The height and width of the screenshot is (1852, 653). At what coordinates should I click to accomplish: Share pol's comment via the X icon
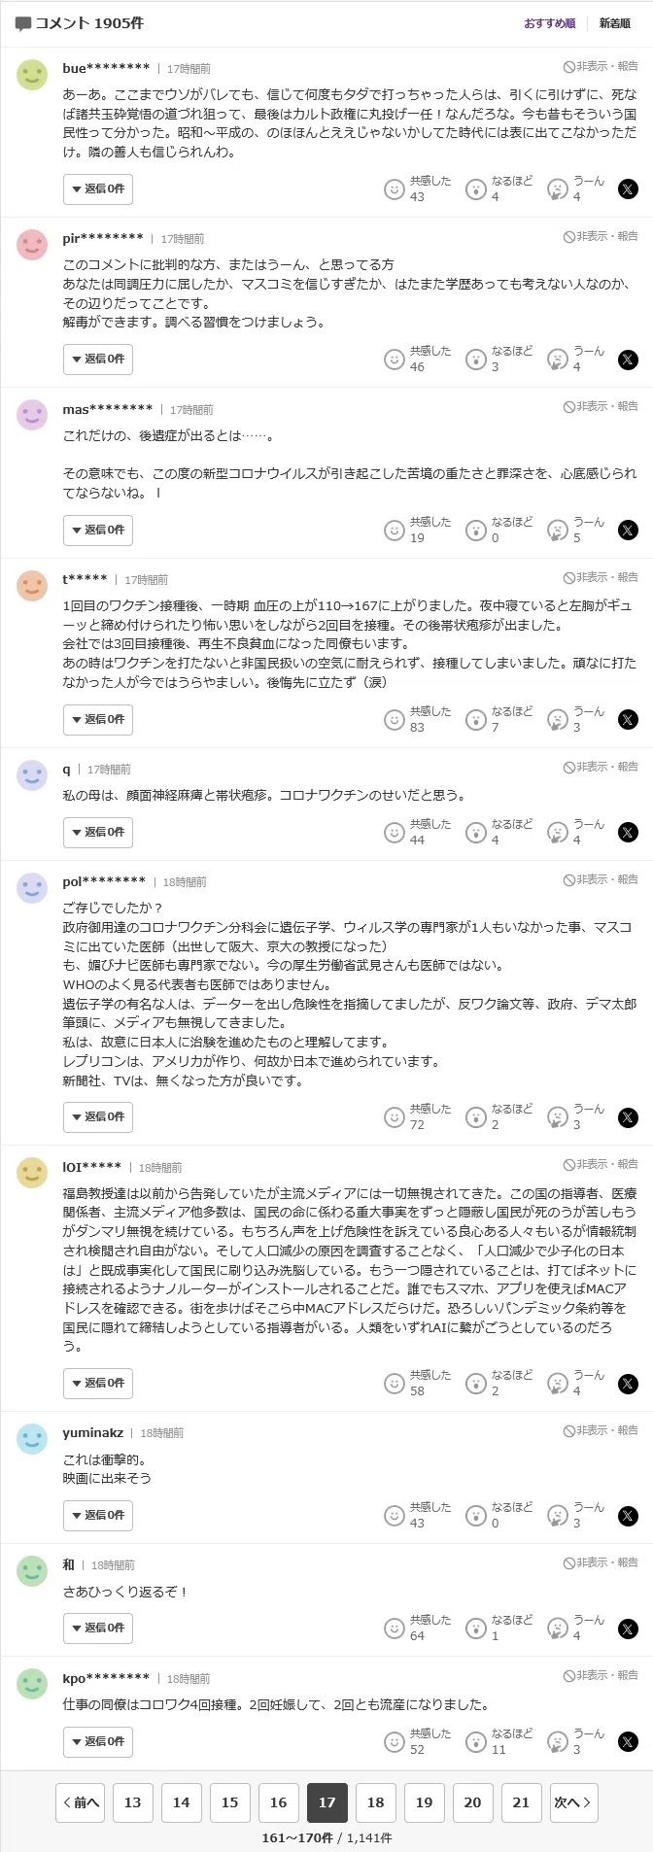(629, 1117)
